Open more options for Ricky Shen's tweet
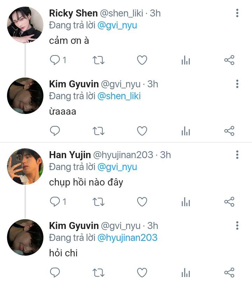The width and height of the screenshot is (252, 283). pos(237,13)
